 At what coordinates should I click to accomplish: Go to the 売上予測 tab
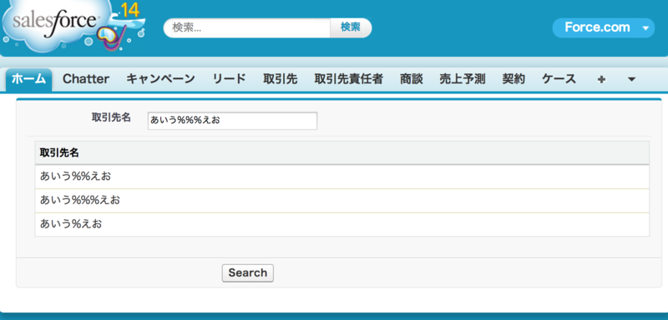pos(463,79)
